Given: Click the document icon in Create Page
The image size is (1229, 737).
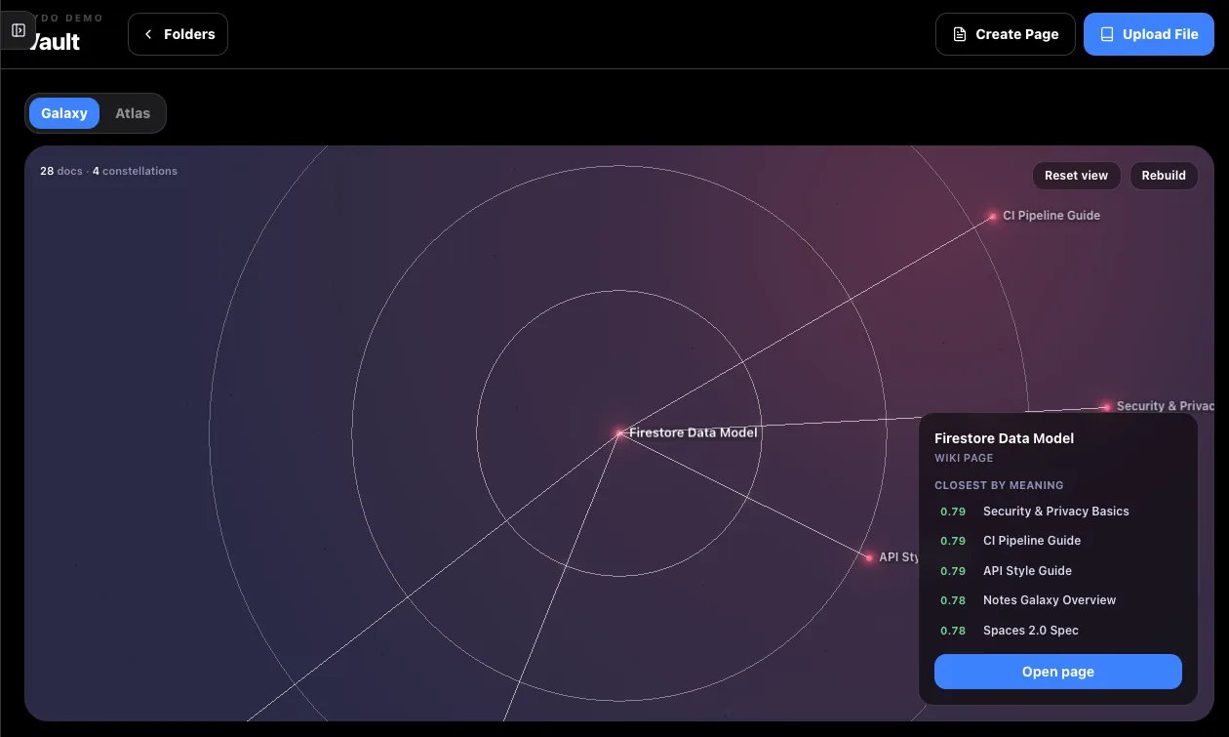Looking at the screenshot, I should (x=959, y=34).
